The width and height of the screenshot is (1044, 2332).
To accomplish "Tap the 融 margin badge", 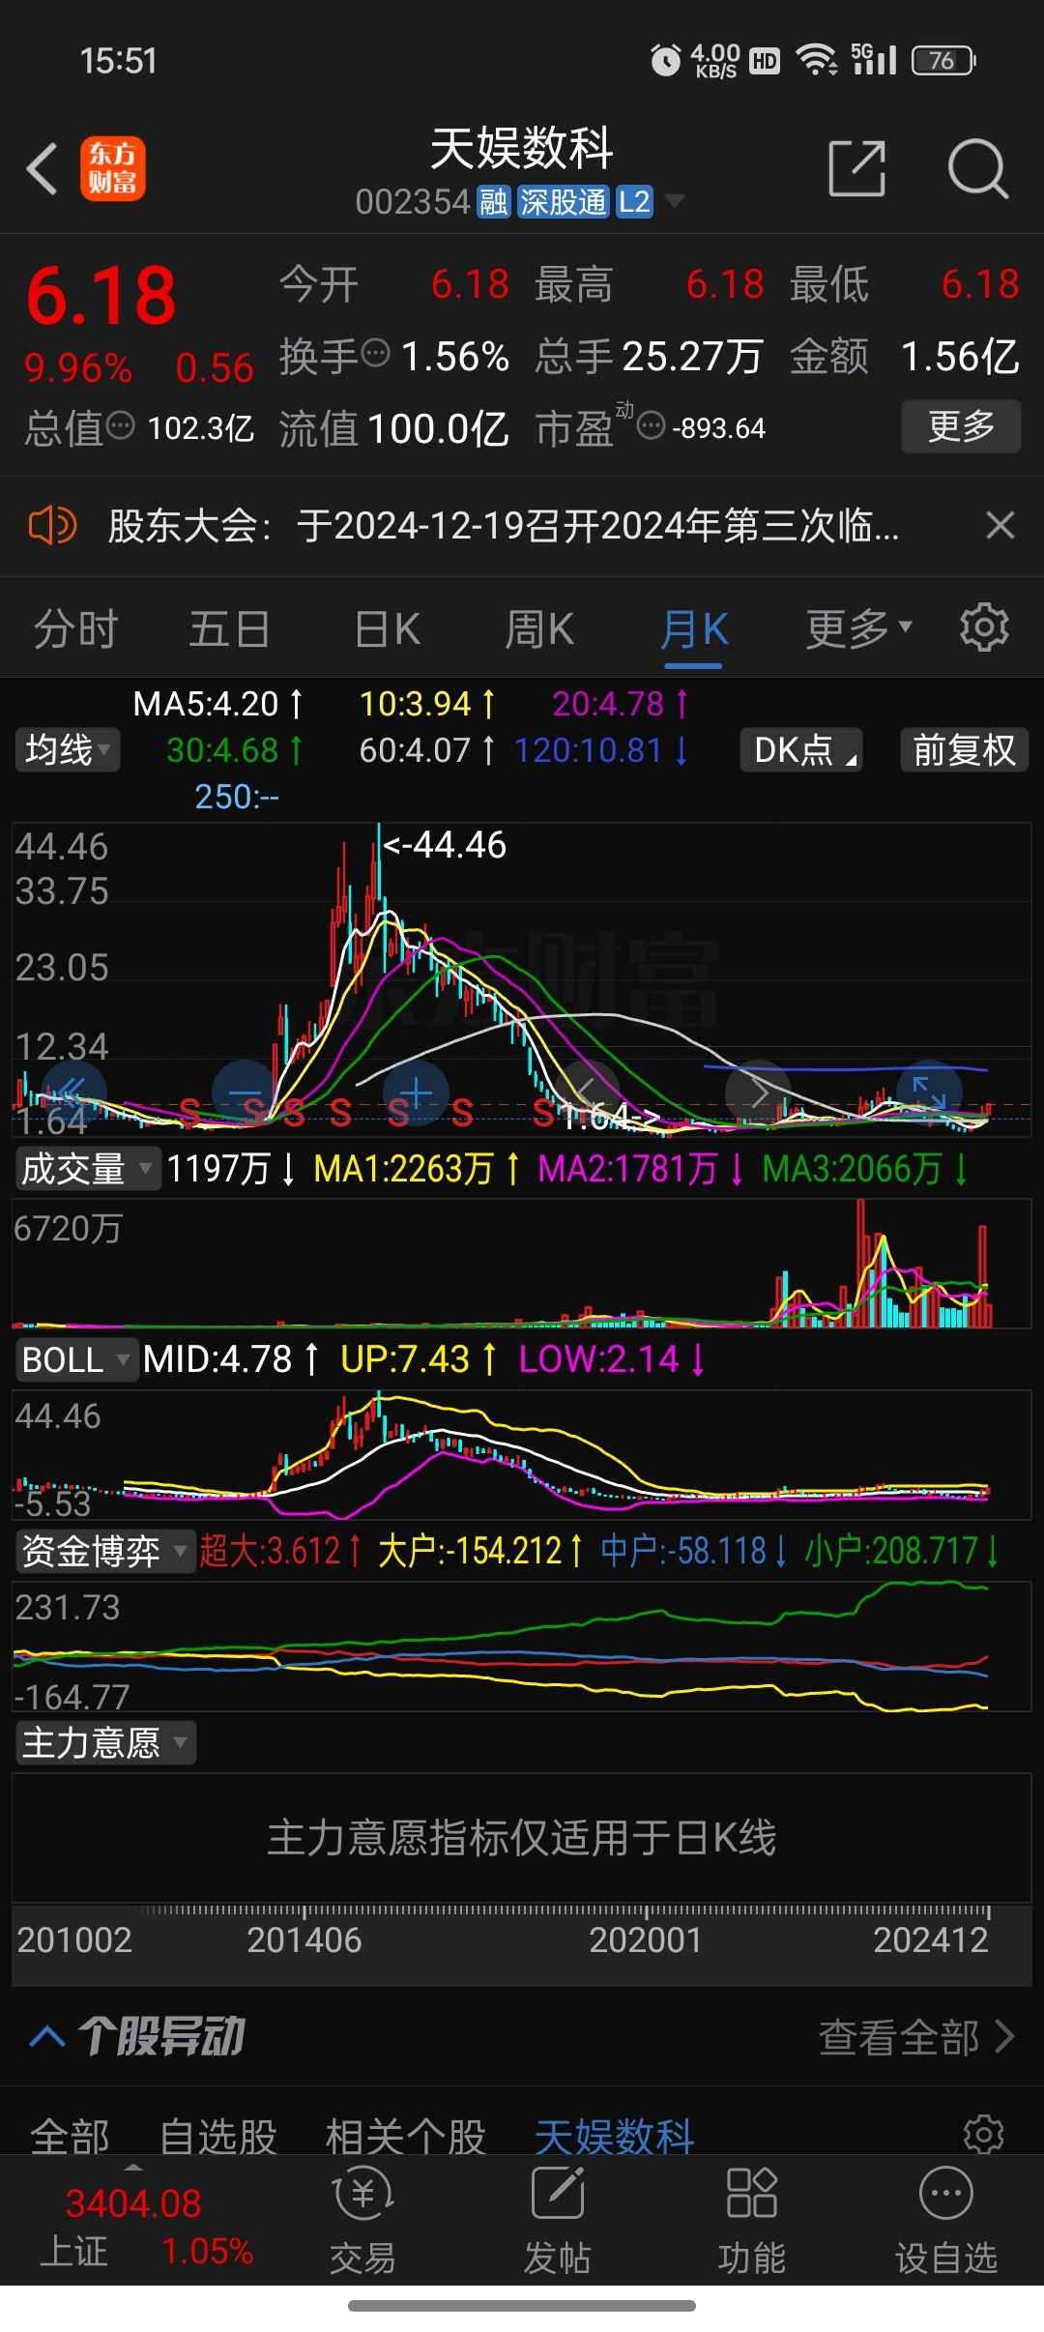I will [x=494, y=202].
